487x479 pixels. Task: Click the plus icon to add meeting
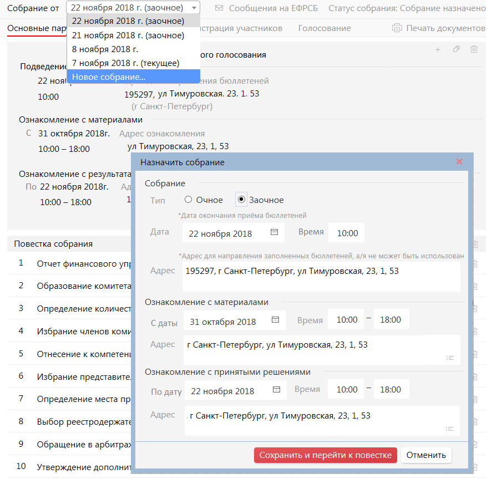[x=438, y=49]
